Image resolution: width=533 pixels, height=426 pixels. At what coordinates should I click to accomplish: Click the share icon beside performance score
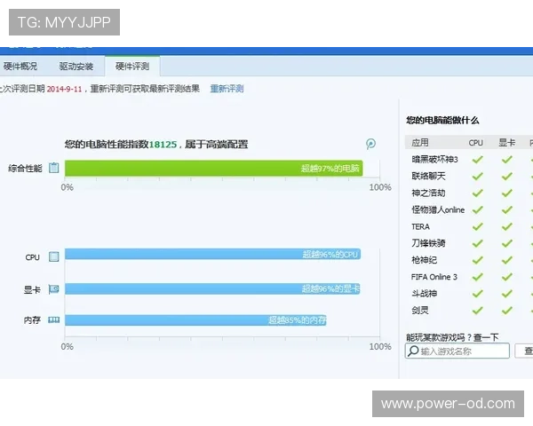[370, 144]
